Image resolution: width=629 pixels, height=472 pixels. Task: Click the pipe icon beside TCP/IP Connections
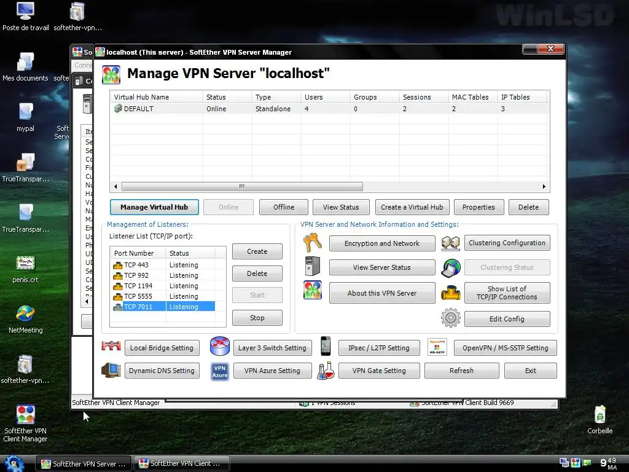[x=450, y=293]
